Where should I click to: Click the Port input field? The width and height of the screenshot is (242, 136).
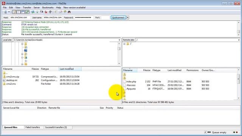point(105,18)
